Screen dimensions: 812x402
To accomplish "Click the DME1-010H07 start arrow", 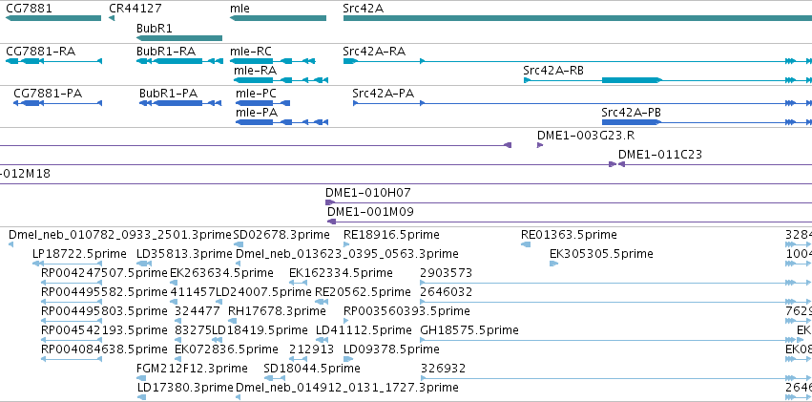I will [x=330, y=202].
